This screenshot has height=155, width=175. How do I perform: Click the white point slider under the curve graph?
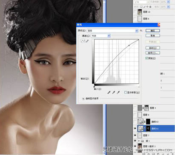(139, 87)
